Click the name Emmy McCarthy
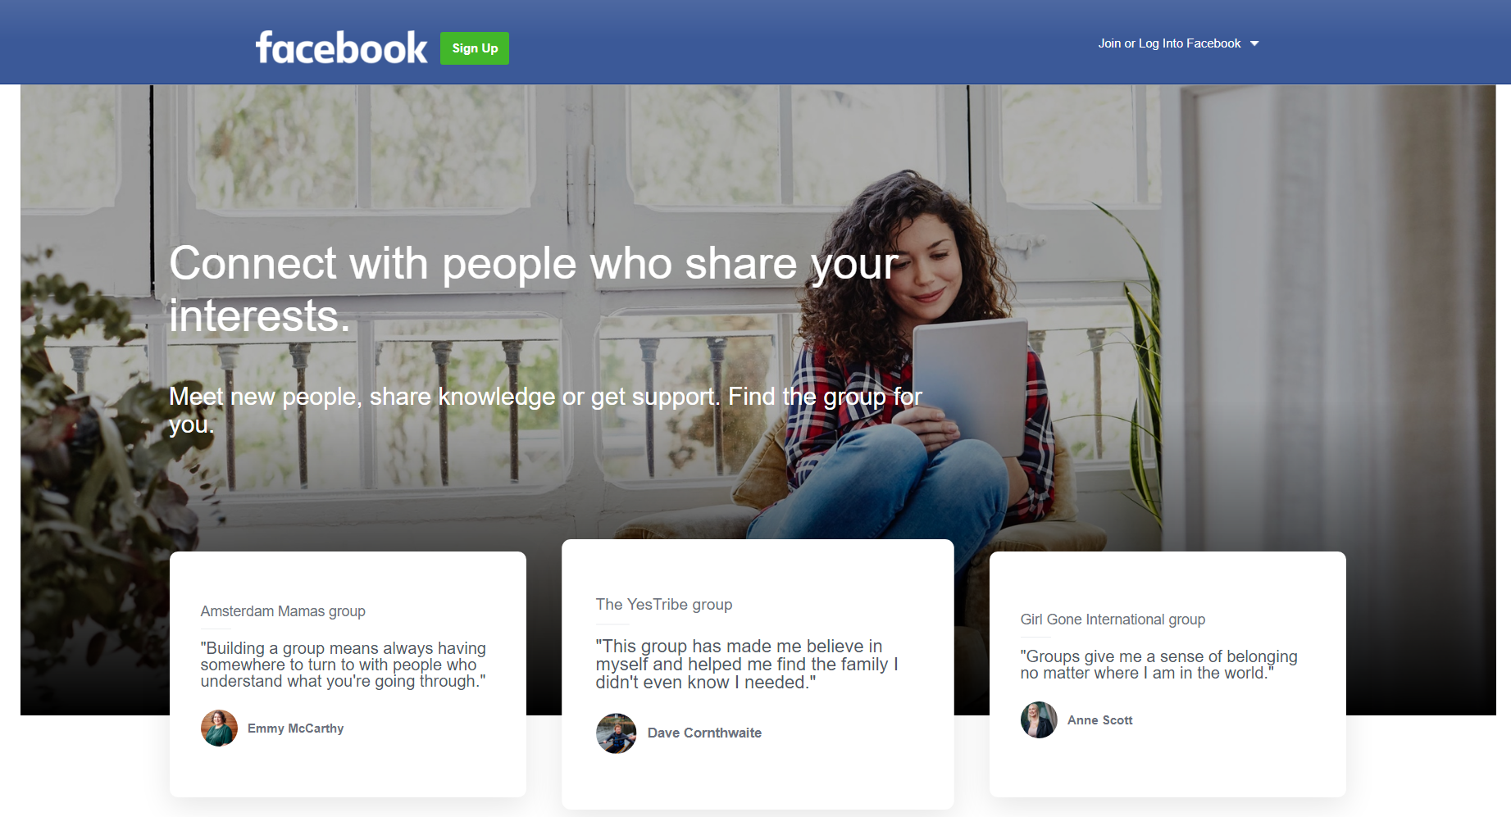 (x=296, y=728)
